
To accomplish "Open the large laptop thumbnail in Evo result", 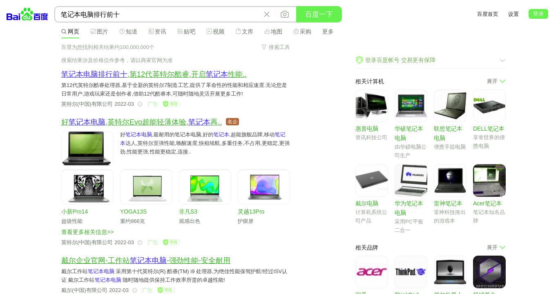I will point(87,148).
